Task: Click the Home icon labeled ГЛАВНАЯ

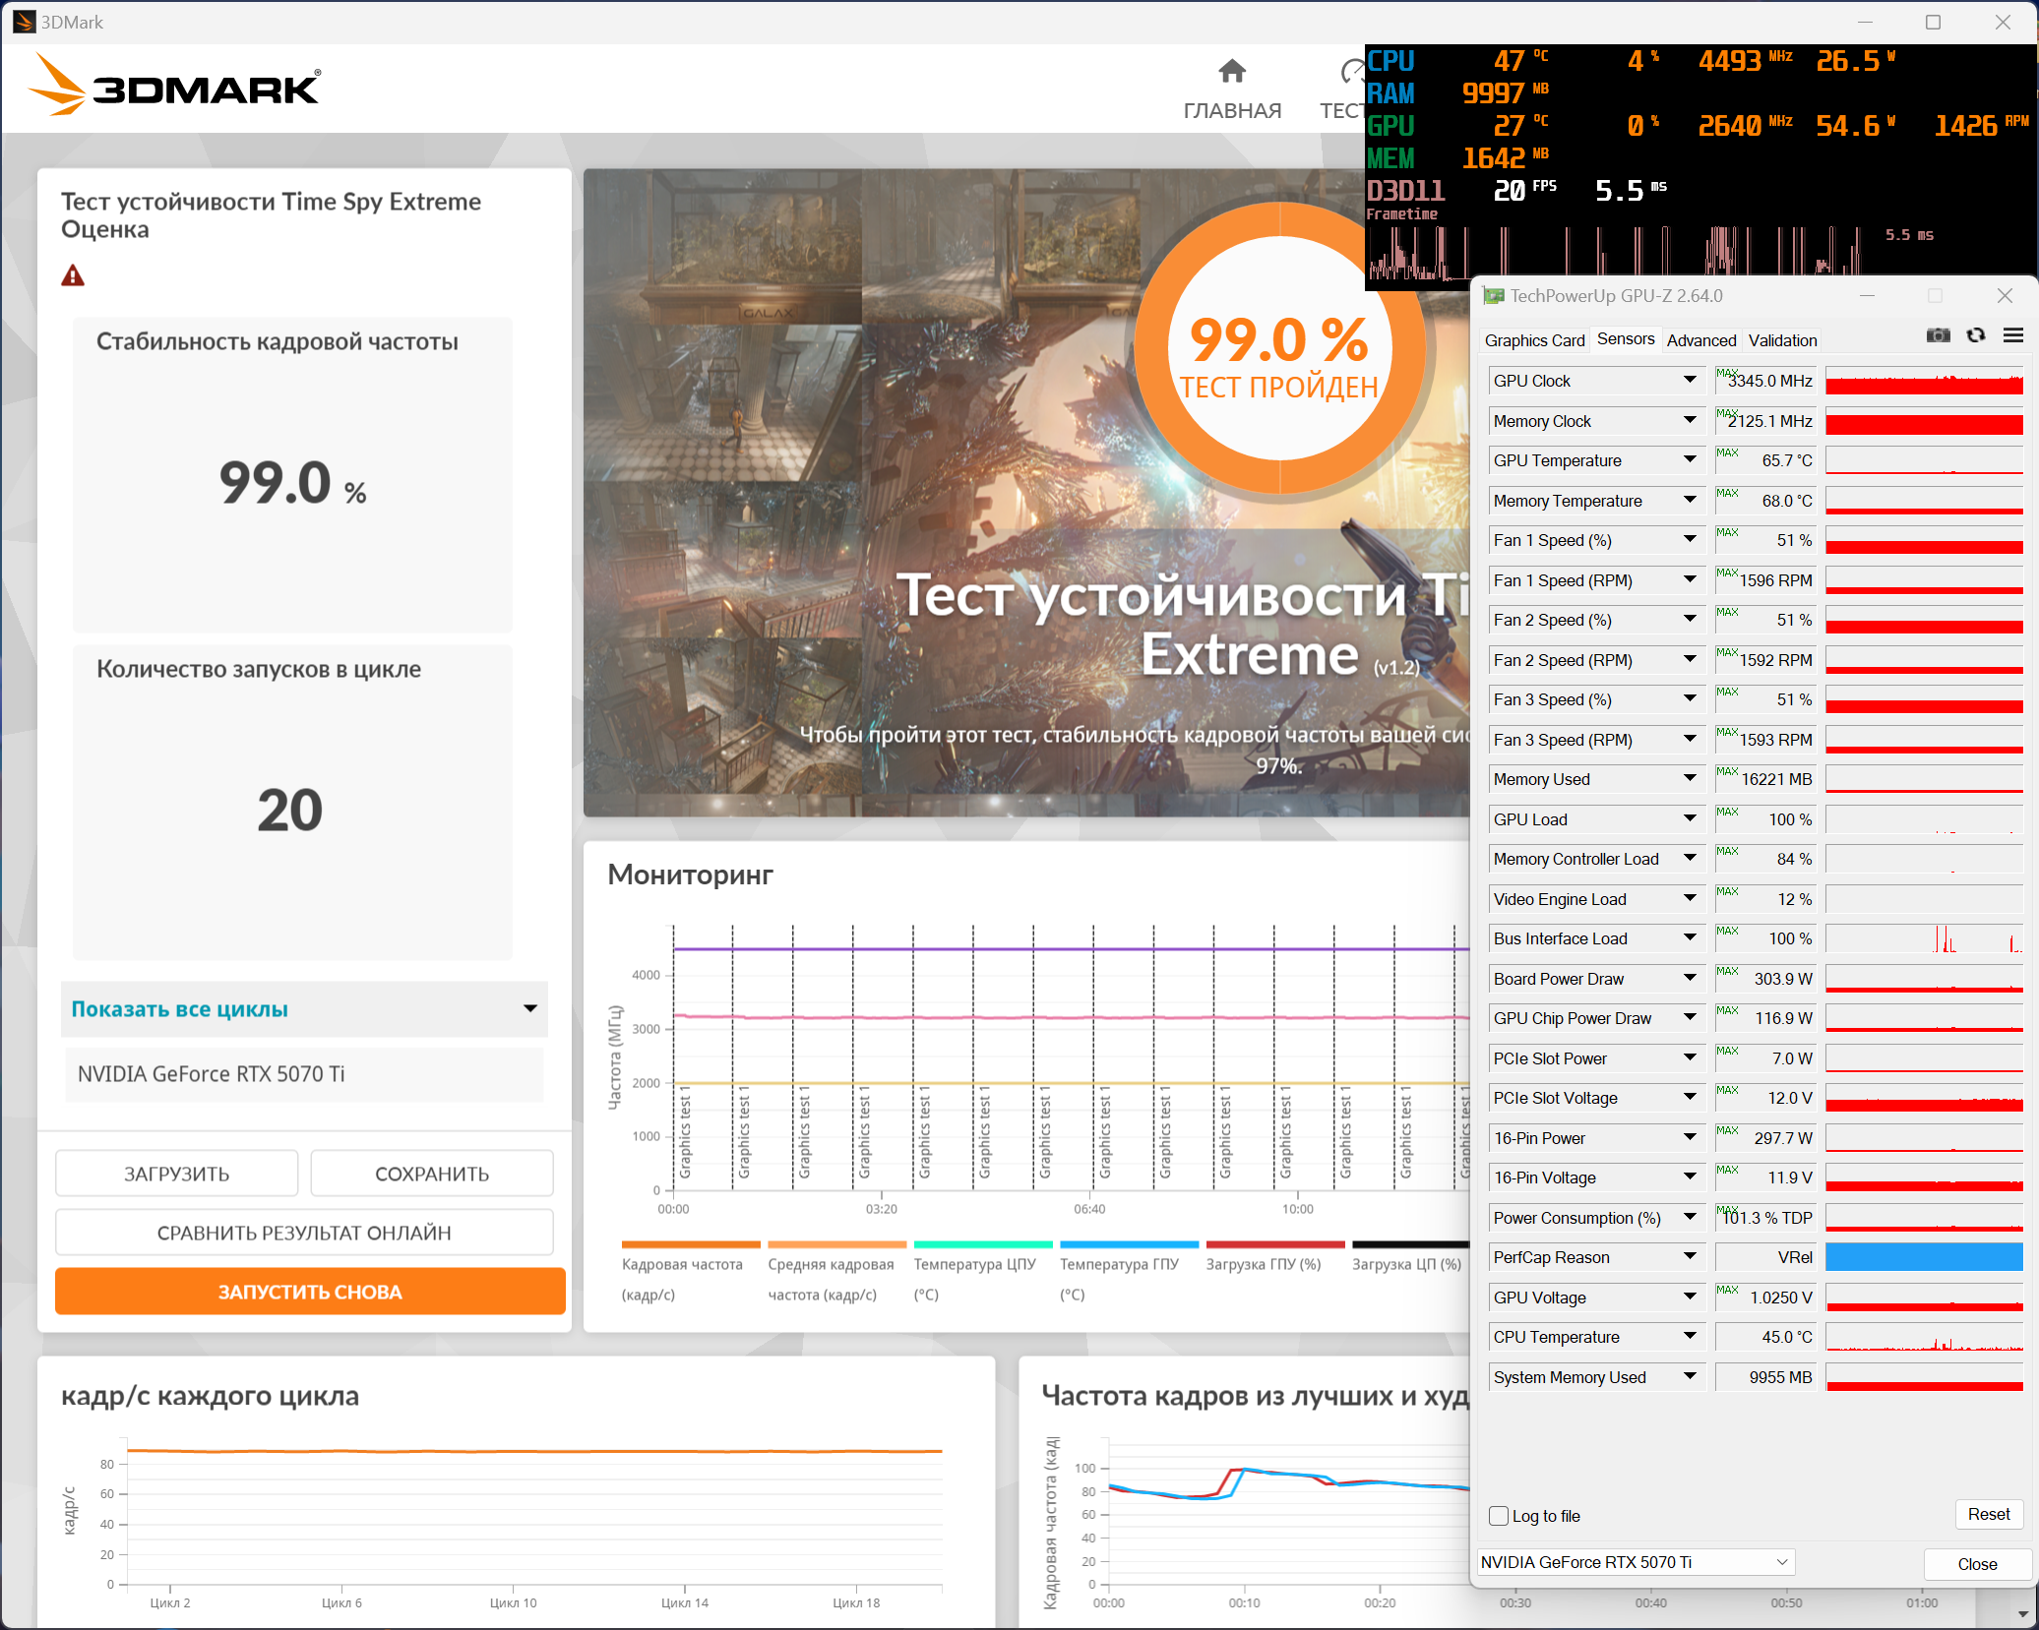Action: (x=1231, y=72)
